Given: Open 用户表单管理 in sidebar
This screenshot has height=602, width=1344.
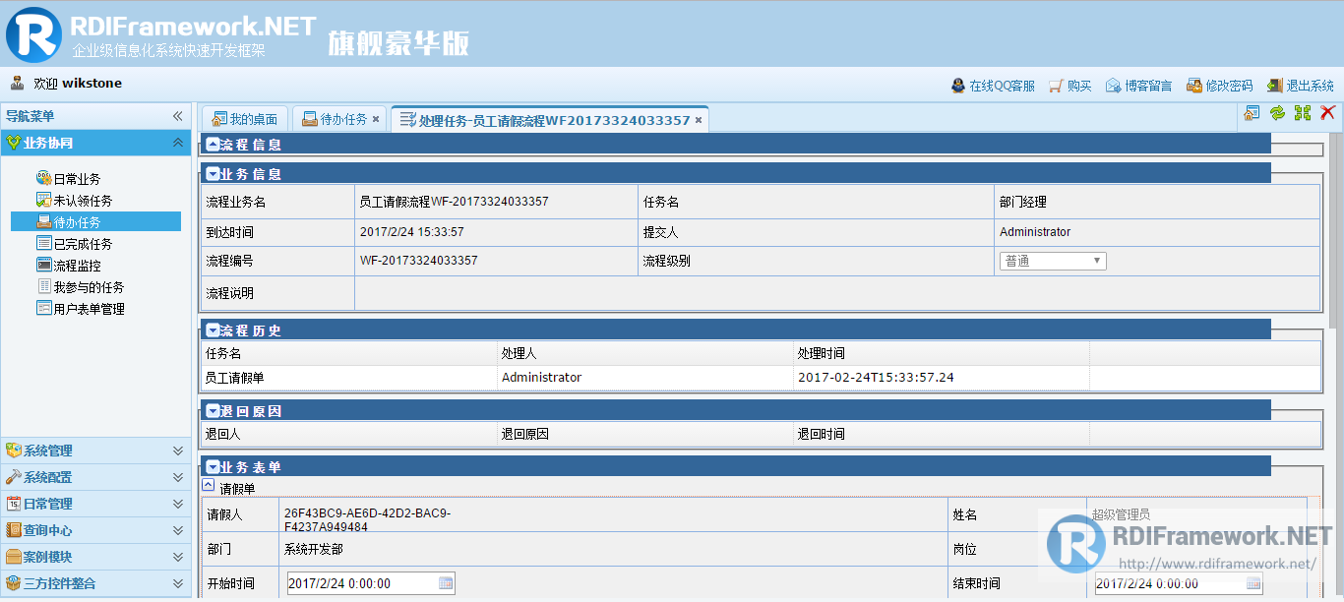Looking at the screenshot, I should 80,309.
